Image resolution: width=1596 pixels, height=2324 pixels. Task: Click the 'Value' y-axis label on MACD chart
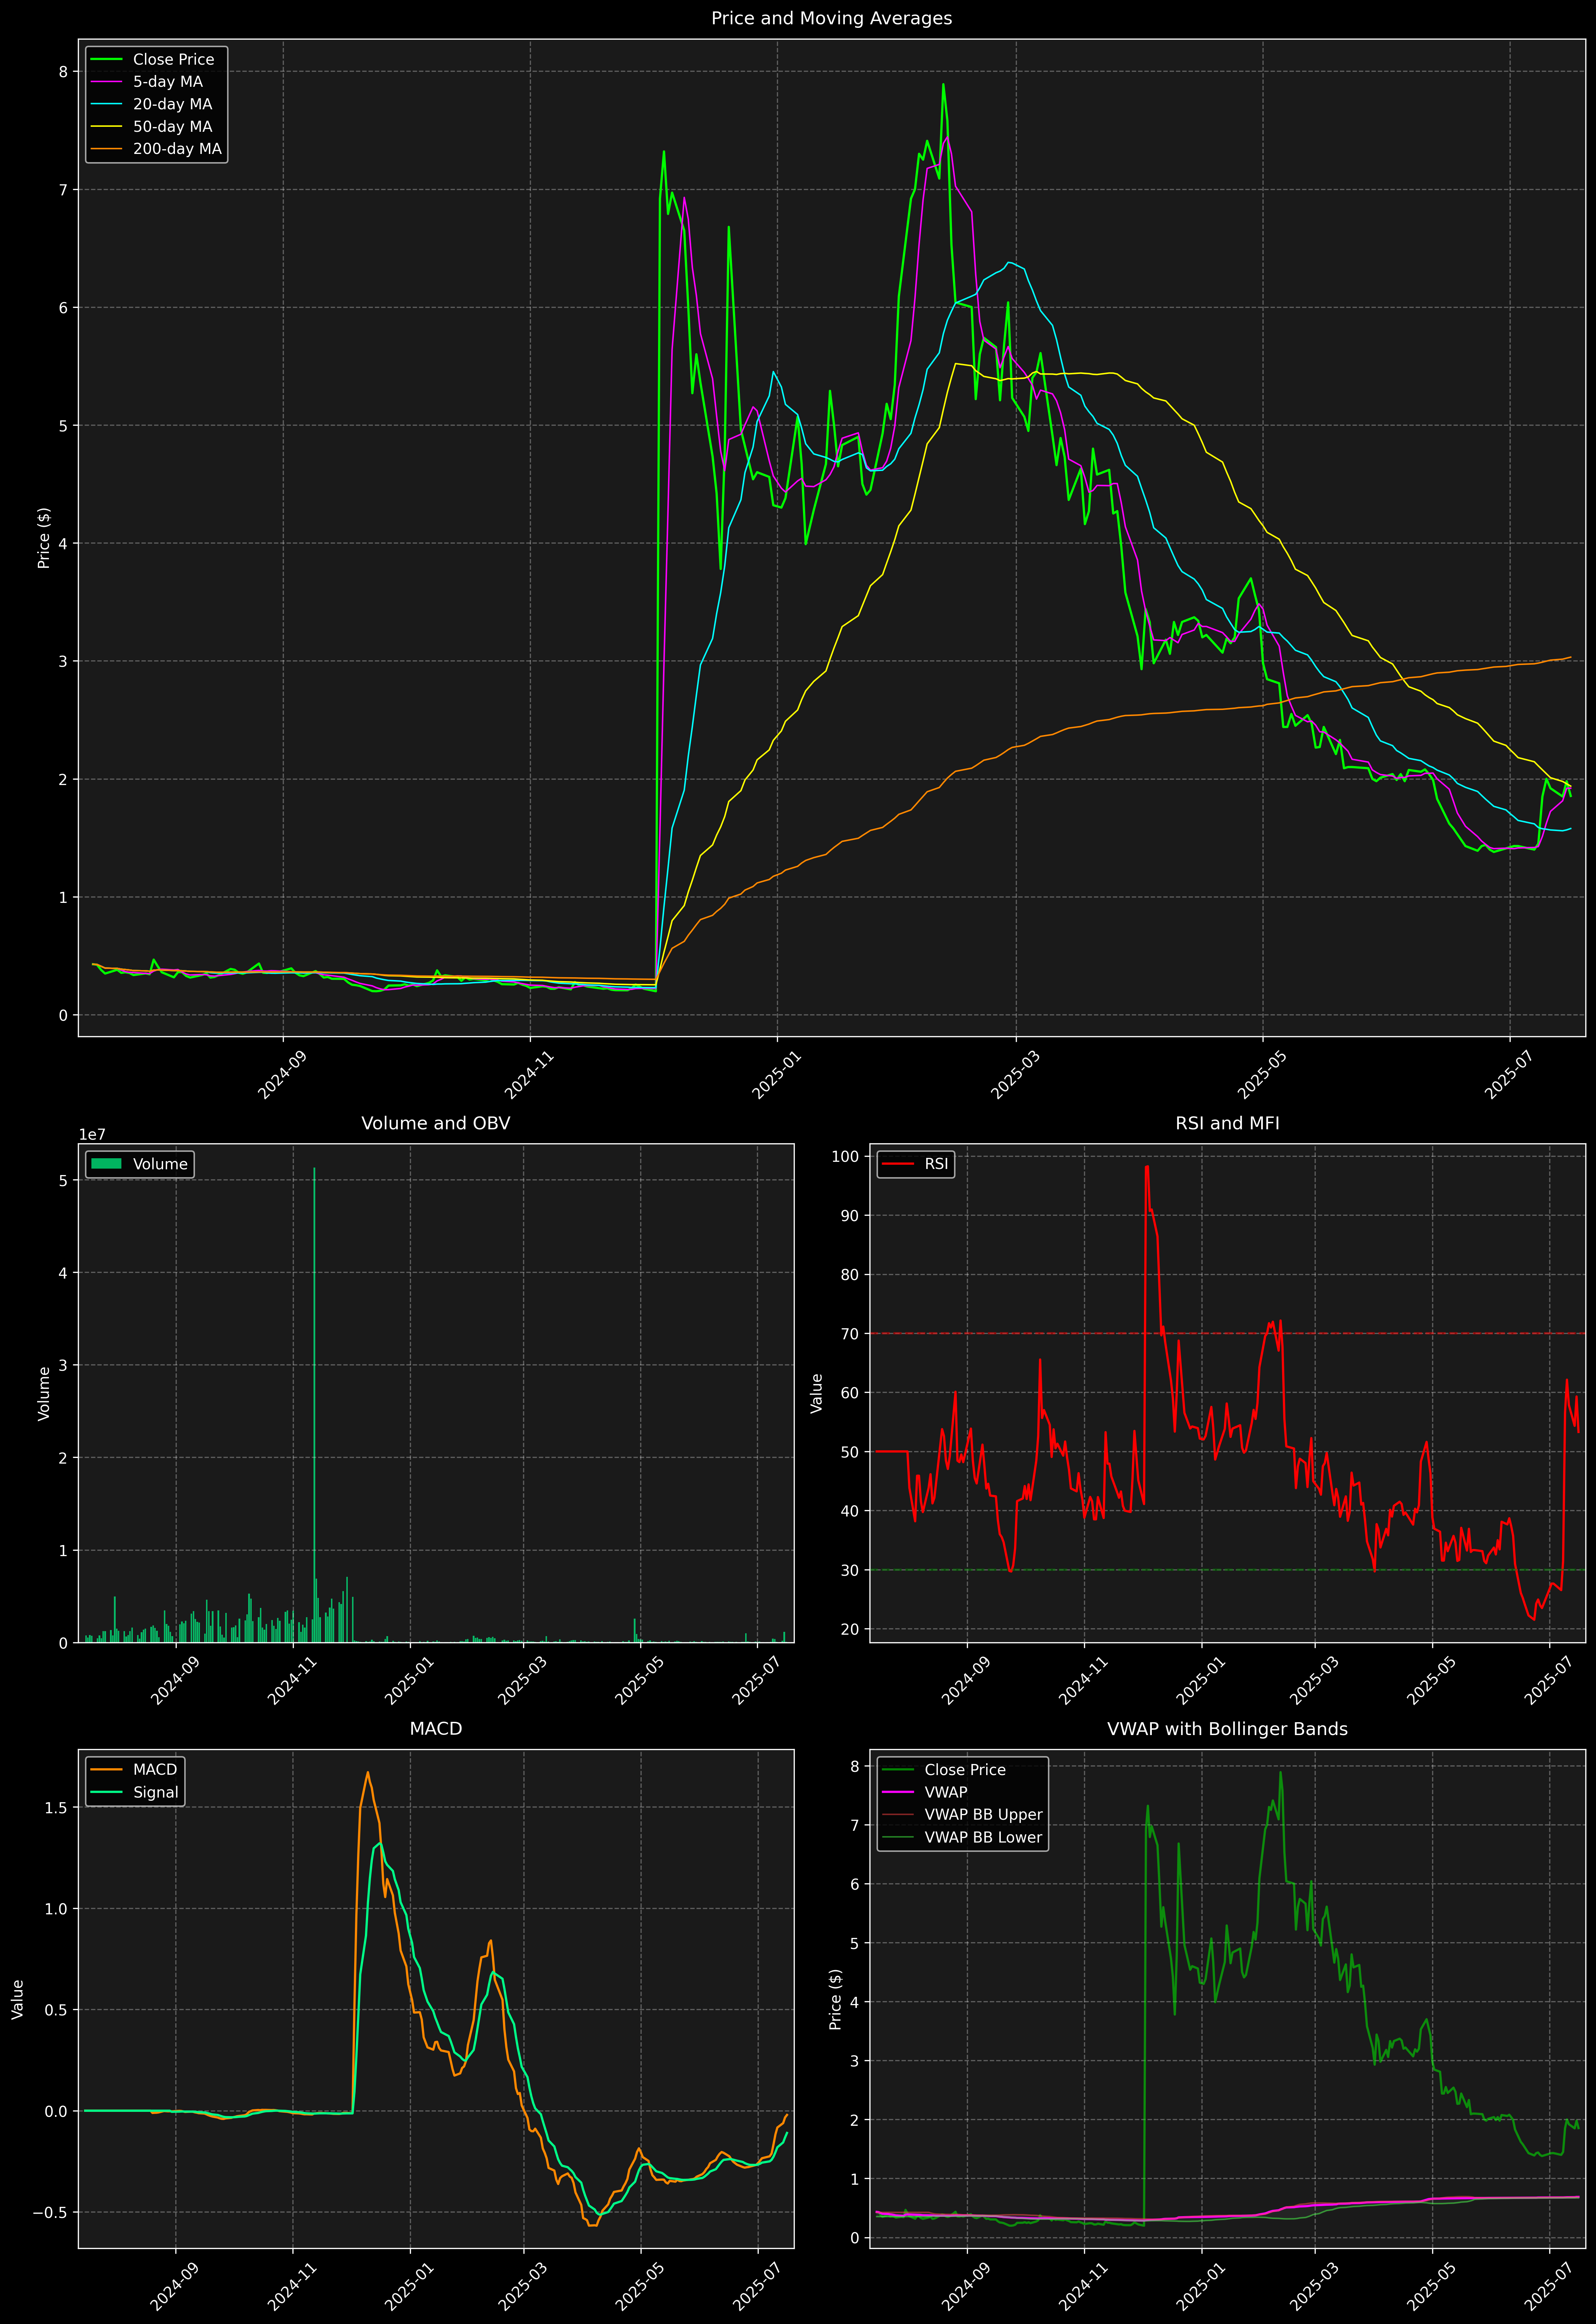tap(18, 1999)
